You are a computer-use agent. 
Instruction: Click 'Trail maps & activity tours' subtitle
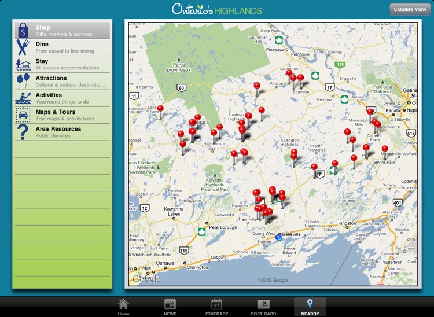tap(65, 119)
